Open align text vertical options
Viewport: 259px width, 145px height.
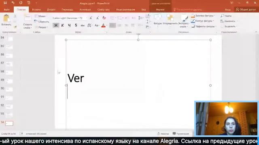148,21
